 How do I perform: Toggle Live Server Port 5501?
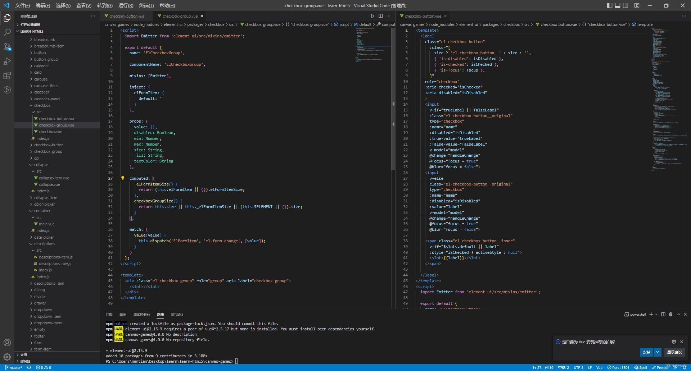[x=618, y=367]
